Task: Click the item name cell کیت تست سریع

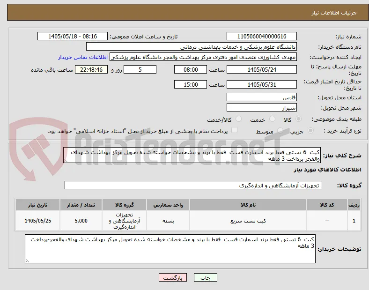Action: coord(248,221)
